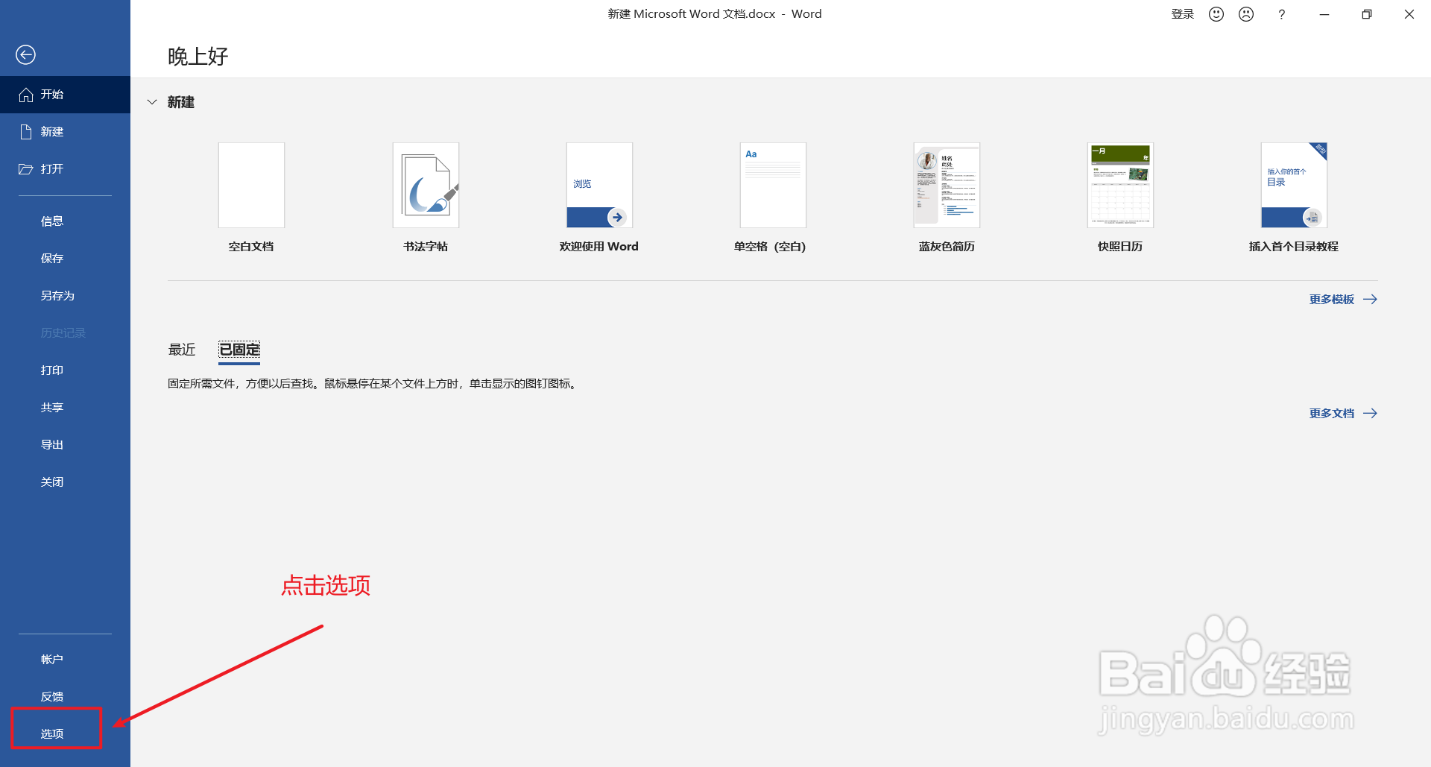Switch to the 已固定 tab
1431x767 pixels.
pos(239,350)
